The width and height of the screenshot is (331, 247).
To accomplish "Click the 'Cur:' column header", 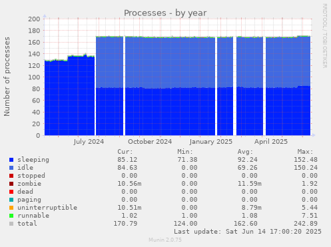I will (x=125, y=152).
